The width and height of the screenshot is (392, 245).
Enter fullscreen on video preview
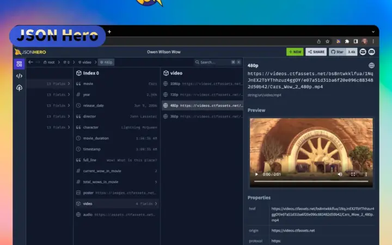(353, 174)
